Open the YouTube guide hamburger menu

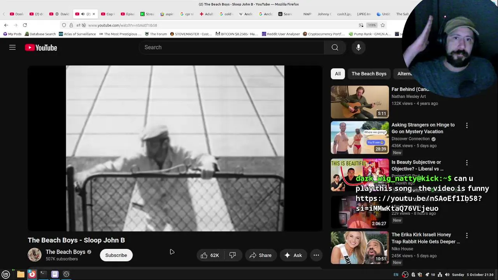[12, 47]
